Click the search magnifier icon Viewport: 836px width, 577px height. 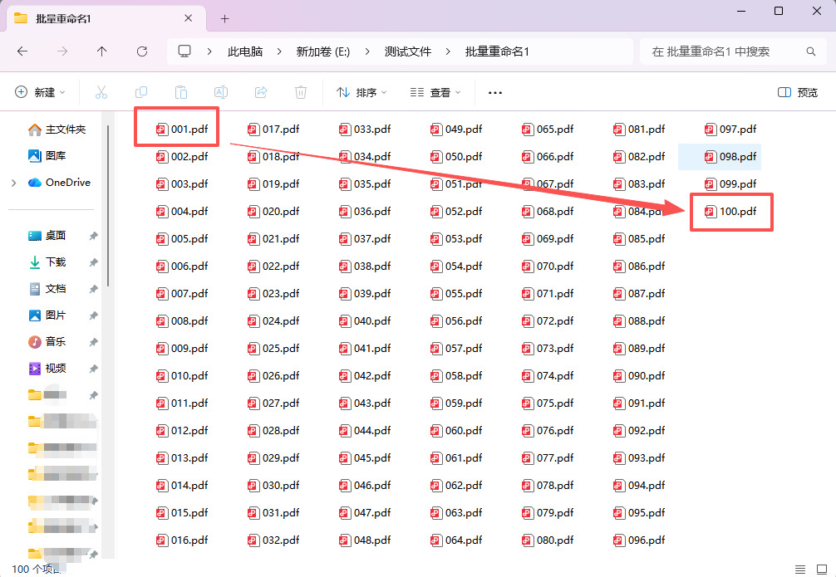[x=811, y=51]
